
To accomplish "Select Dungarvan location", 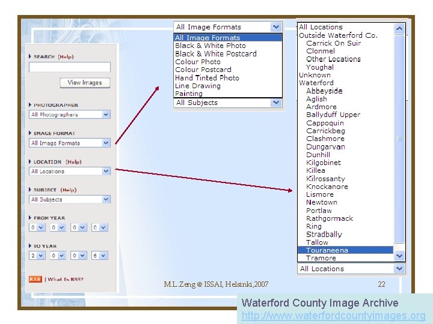I will pos(345,146).
